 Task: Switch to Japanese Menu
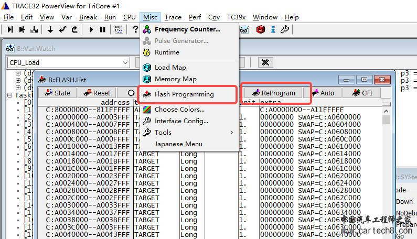178,144
